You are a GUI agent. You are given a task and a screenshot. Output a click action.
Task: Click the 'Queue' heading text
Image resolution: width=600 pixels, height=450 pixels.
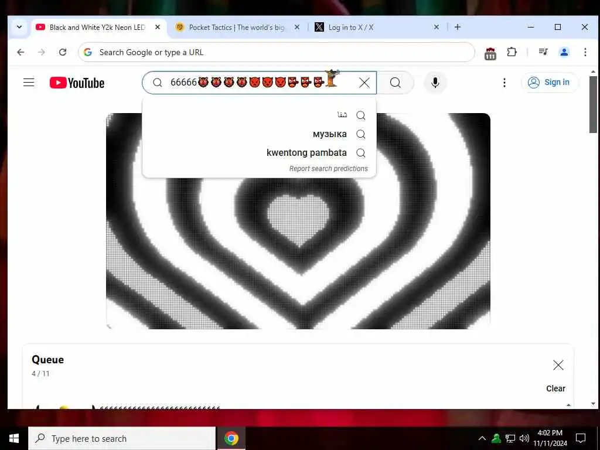coord(48,360)
